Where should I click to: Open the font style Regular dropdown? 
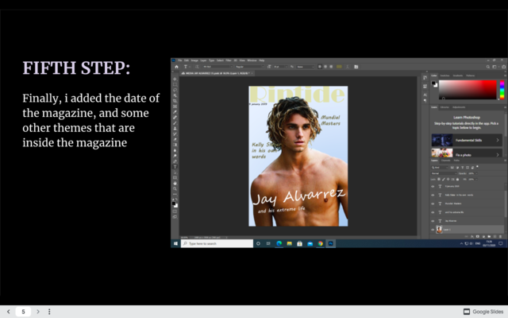coord(249,67)
